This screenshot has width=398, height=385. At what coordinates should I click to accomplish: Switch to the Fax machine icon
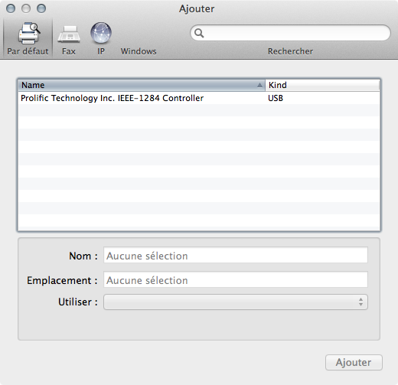(x=69, y=34)
